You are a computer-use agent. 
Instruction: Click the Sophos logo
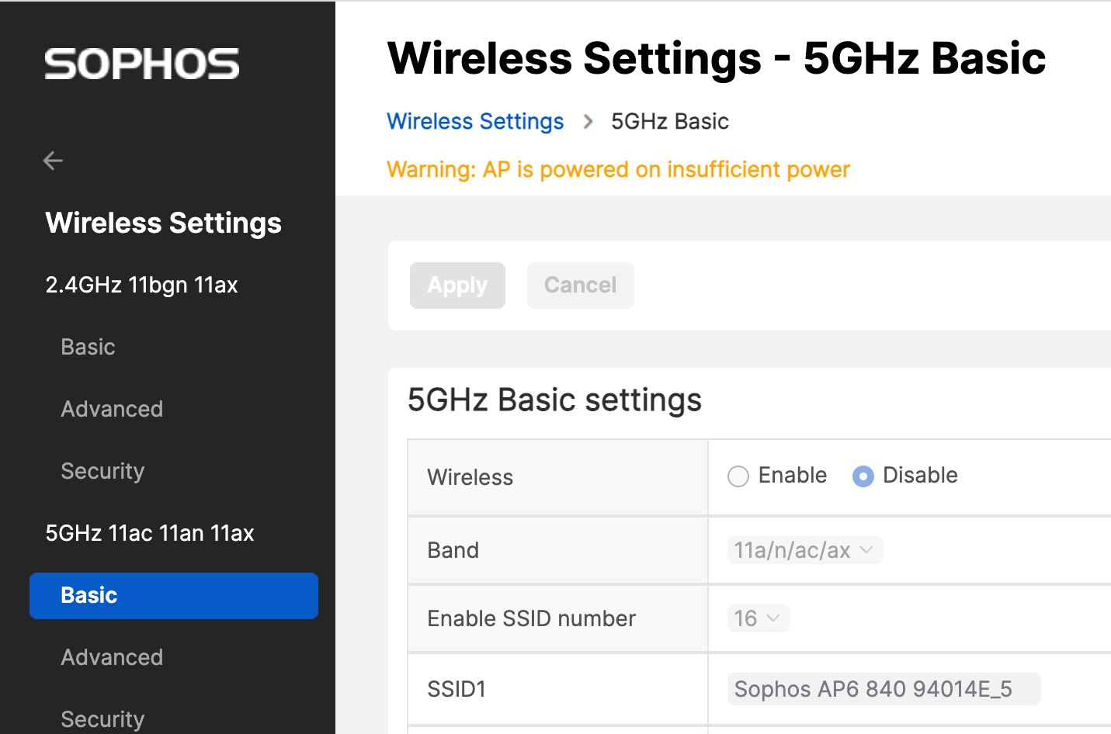(x=142, y=64)
